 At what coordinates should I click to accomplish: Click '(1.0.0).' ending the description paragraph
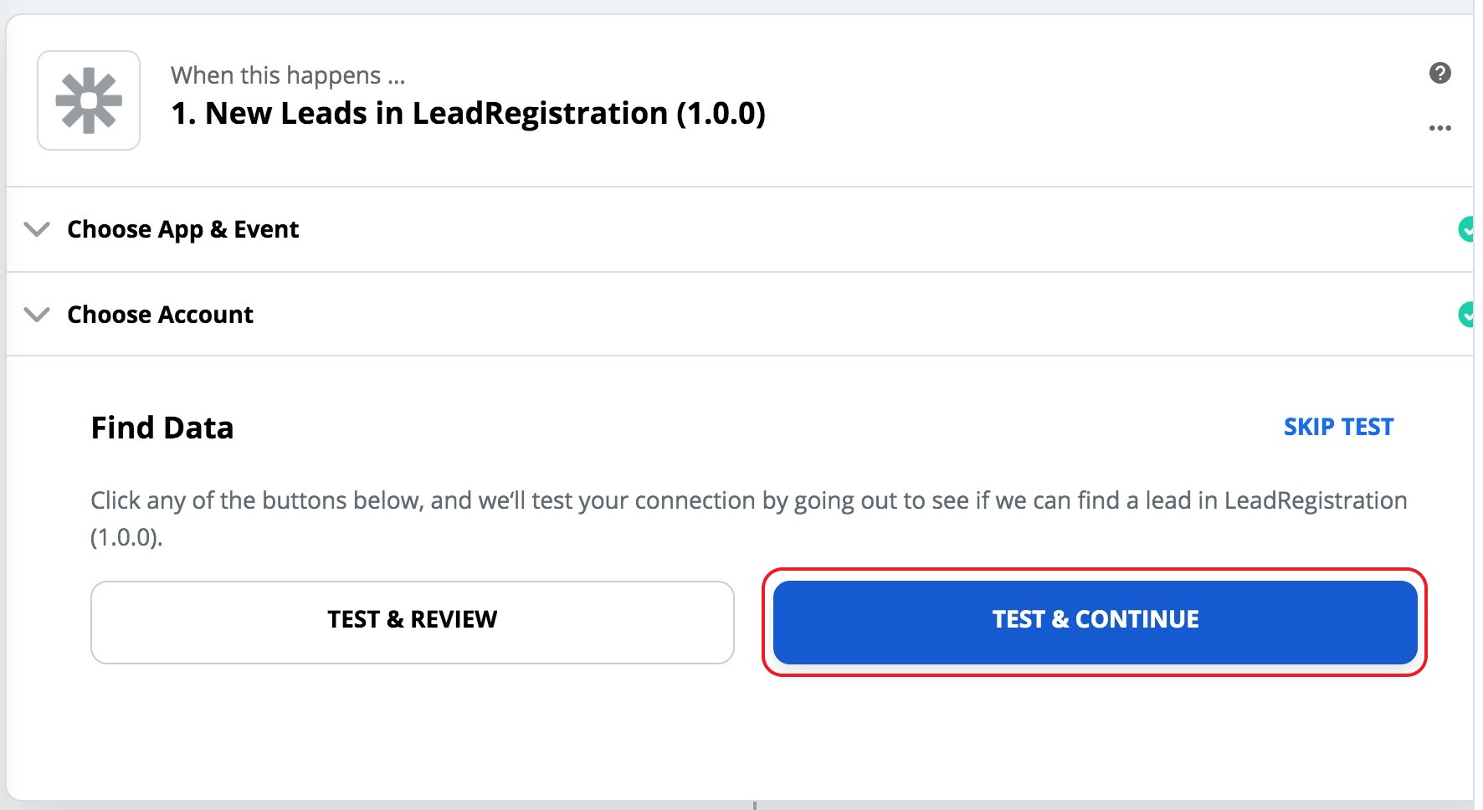tap(126, 537)
